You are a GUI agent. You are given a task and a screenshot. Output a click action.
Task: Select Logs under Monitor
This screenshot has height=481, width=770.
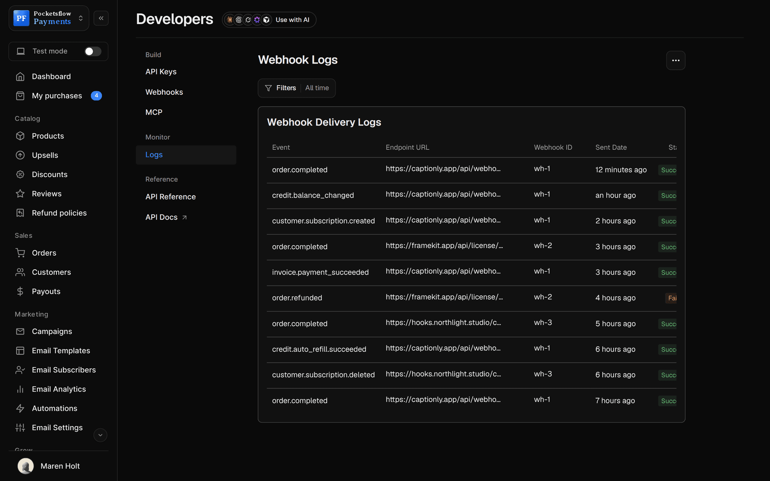point(186,155)
